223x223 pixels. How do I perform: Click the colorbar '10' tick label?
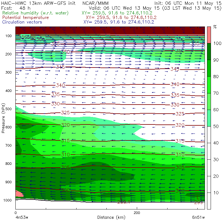point(216,193)
